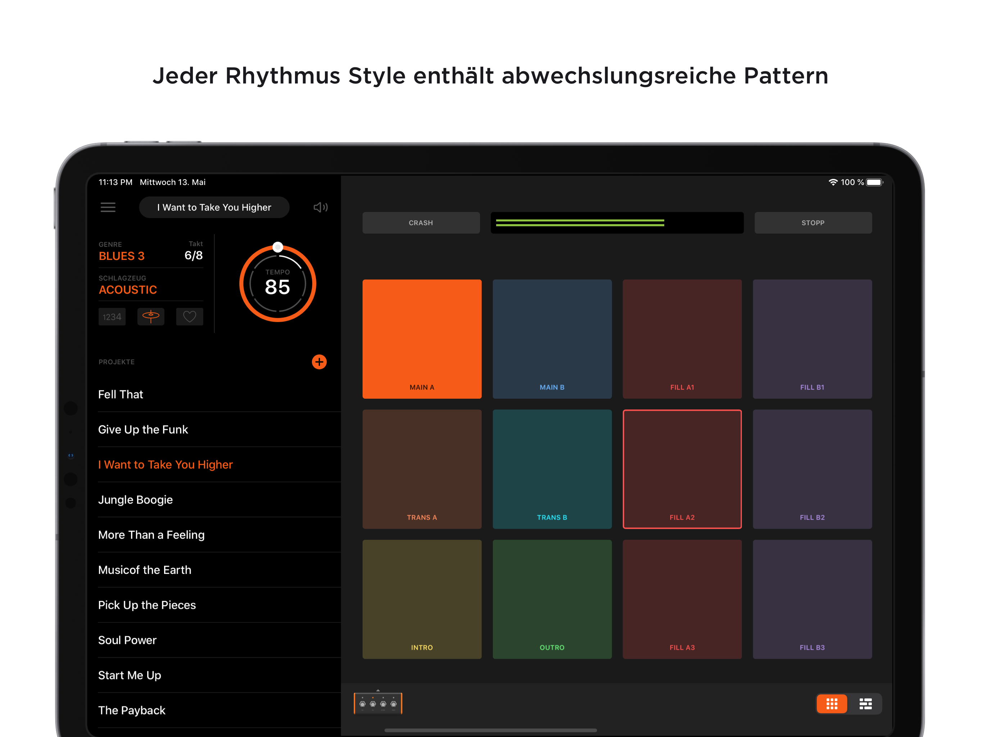
Task: Tap the heart favorite icon
Action: [190, 316]
